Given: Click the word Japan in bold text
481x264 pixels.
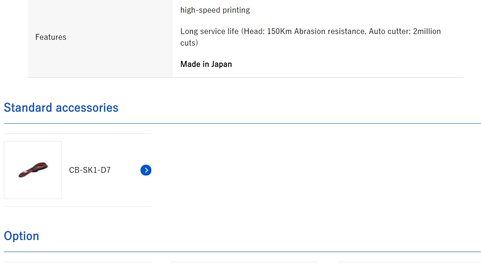Looking at the screenshot, I should 221,64.
